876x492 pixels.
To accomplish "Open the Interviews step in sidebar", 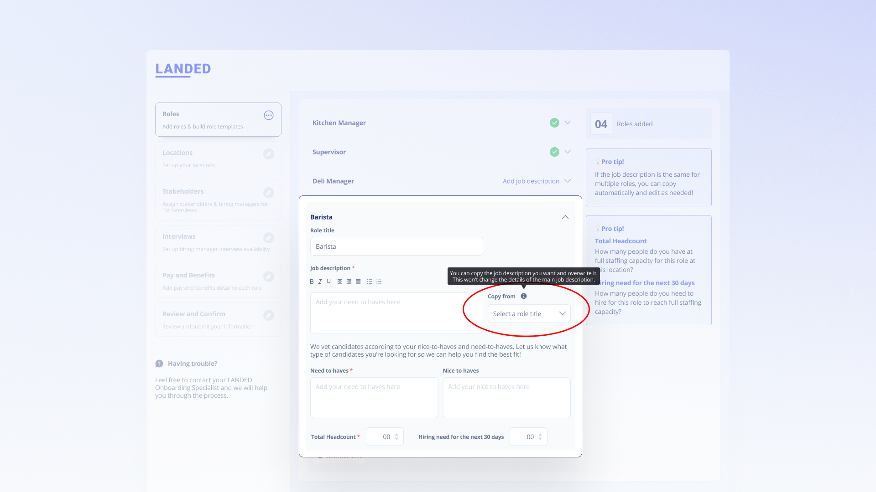I will (218, 242).
